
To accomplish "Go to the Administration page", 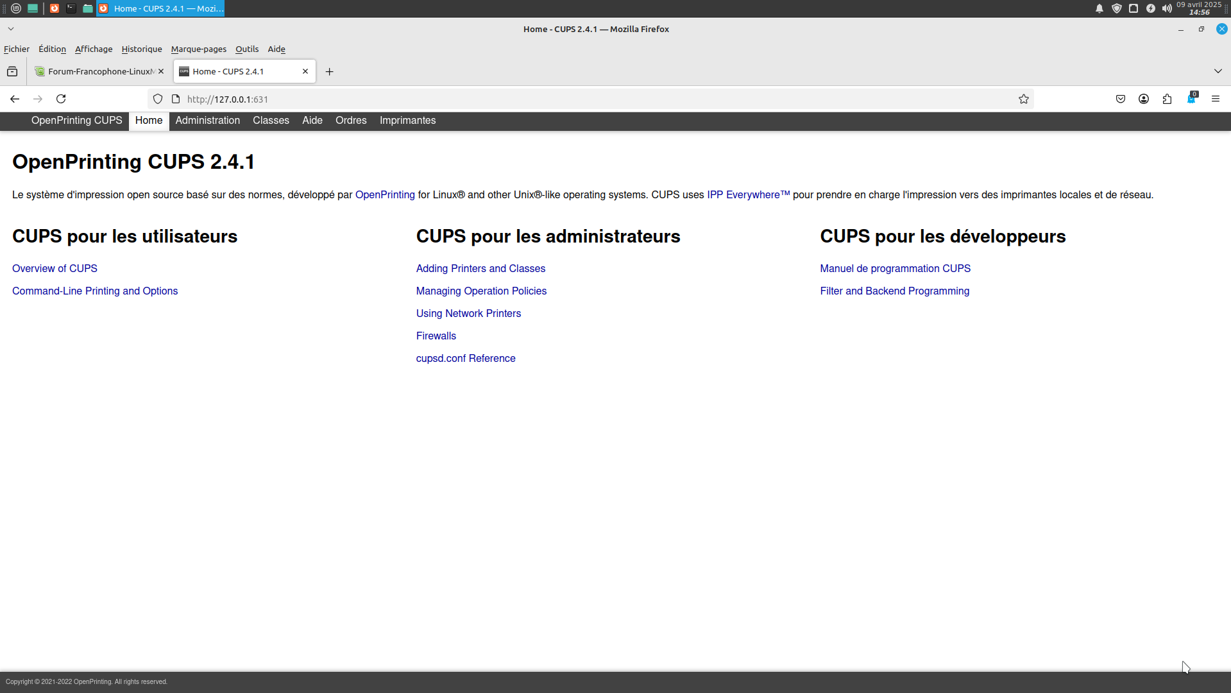I will click(x=208, y=121).
